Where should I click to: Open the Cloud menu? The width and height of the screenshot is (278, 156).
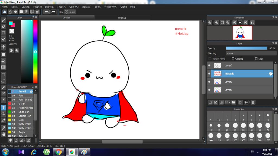124,7
